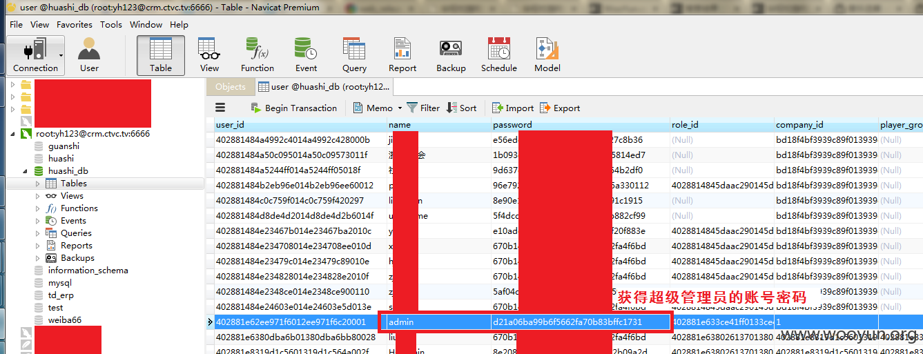This screenshot has height=354, width=923.
Task: Click the d21a06ba99b6f5662fa70b83bffc1731 password cell
Action: [580, 322]
